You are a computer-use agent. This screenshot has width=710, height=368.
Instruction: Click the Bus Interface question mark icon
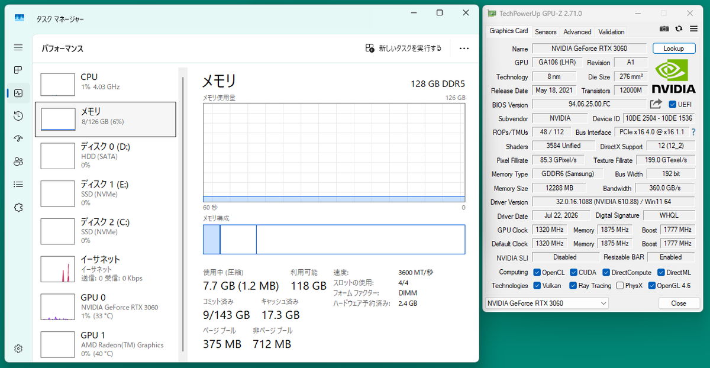click(x=693, y=132)
